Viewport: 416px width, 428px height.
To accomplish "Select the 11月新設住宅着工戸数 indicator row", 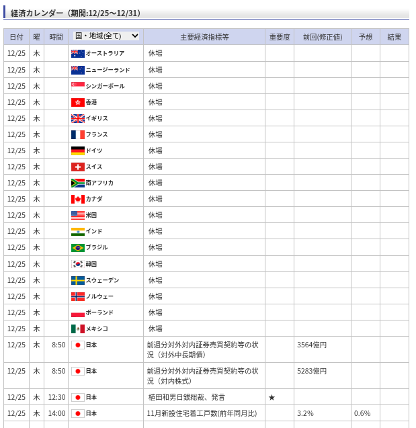I will tap(202, 413).
